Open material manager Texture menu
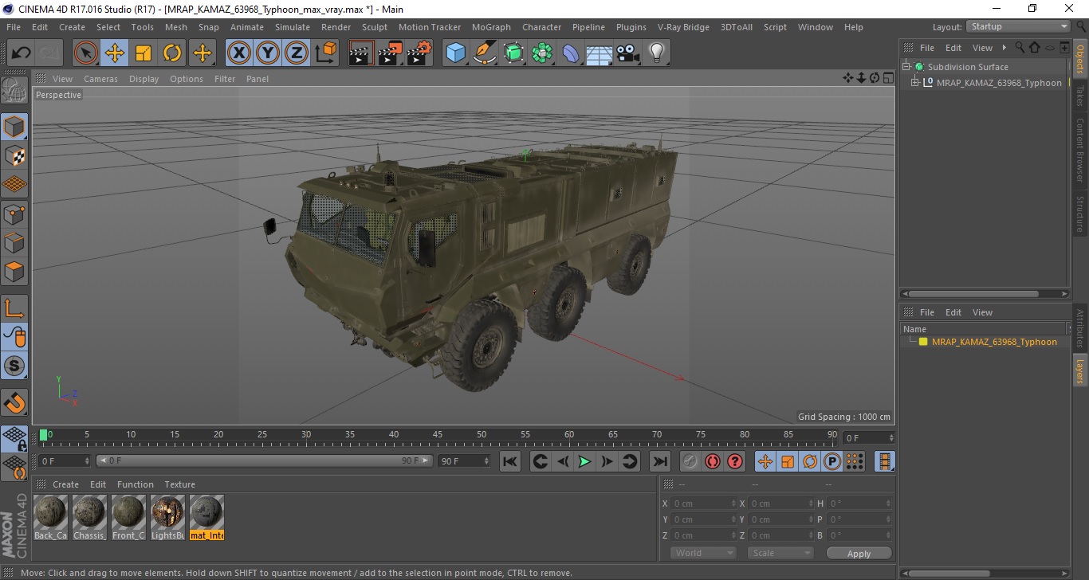Image resolution: width=1089 pixels, height=580 pixels. [x=179, y=484]
